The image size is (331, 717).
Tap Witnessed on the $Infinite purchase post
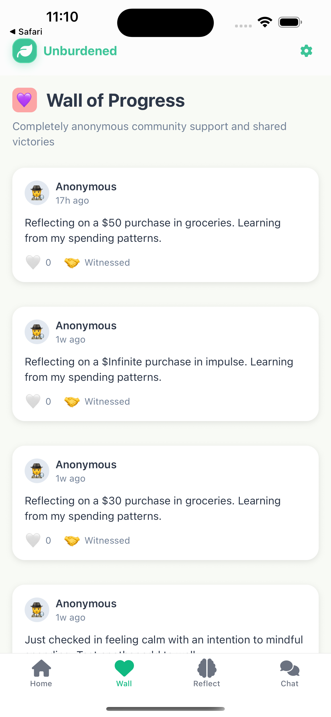pos(107,401)
